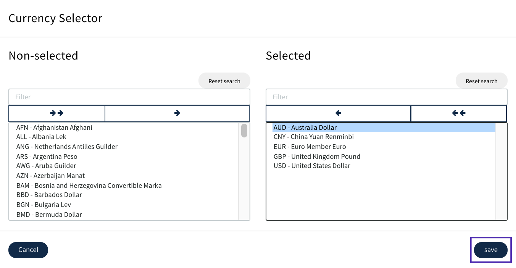Select ANG - Netherlands Antilles Guilder

click(x=67, y=147)
